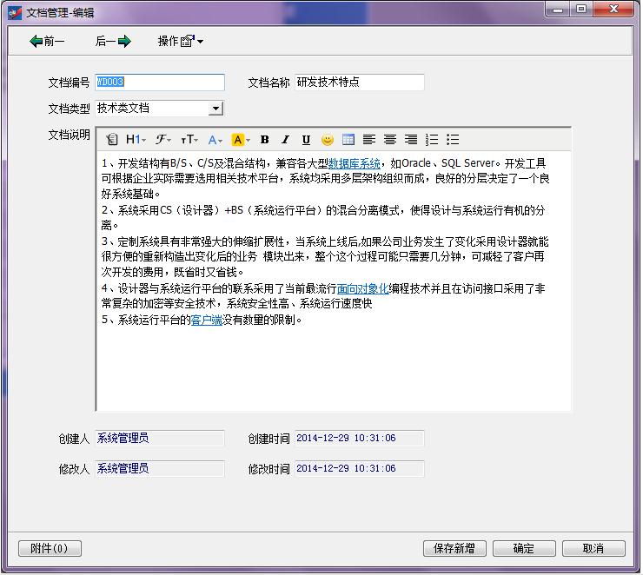
Task: Align text to the right
Action: 411,139
